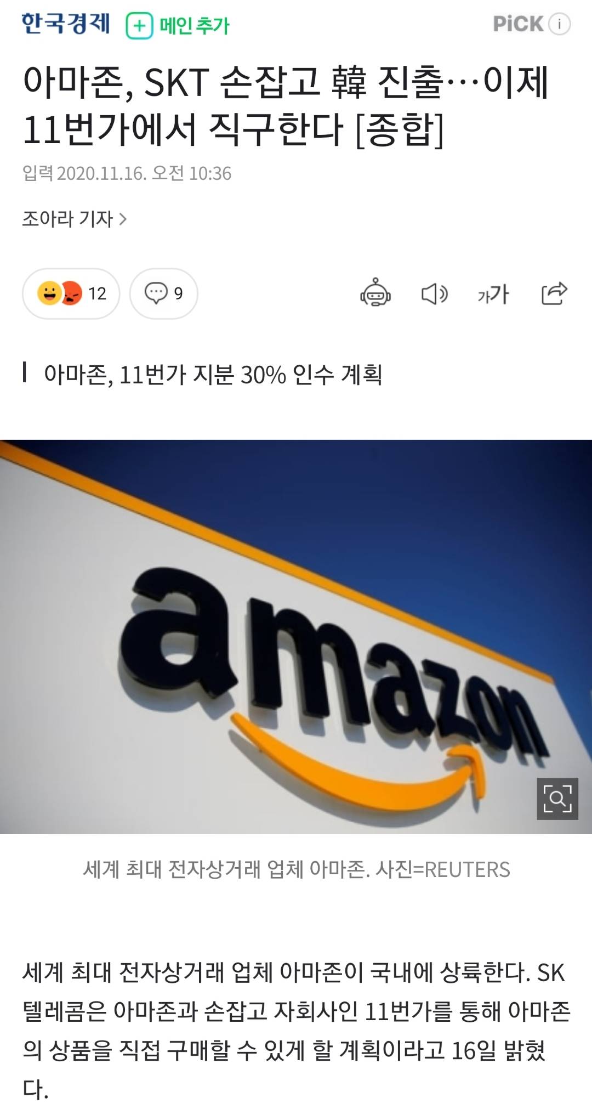This screenshot has width=592, height=1109.
Task: Open emoji reactions showing 12
Action: click(71, 293)
